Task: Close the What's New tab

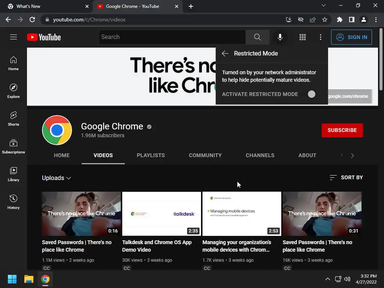Action: 87,6
